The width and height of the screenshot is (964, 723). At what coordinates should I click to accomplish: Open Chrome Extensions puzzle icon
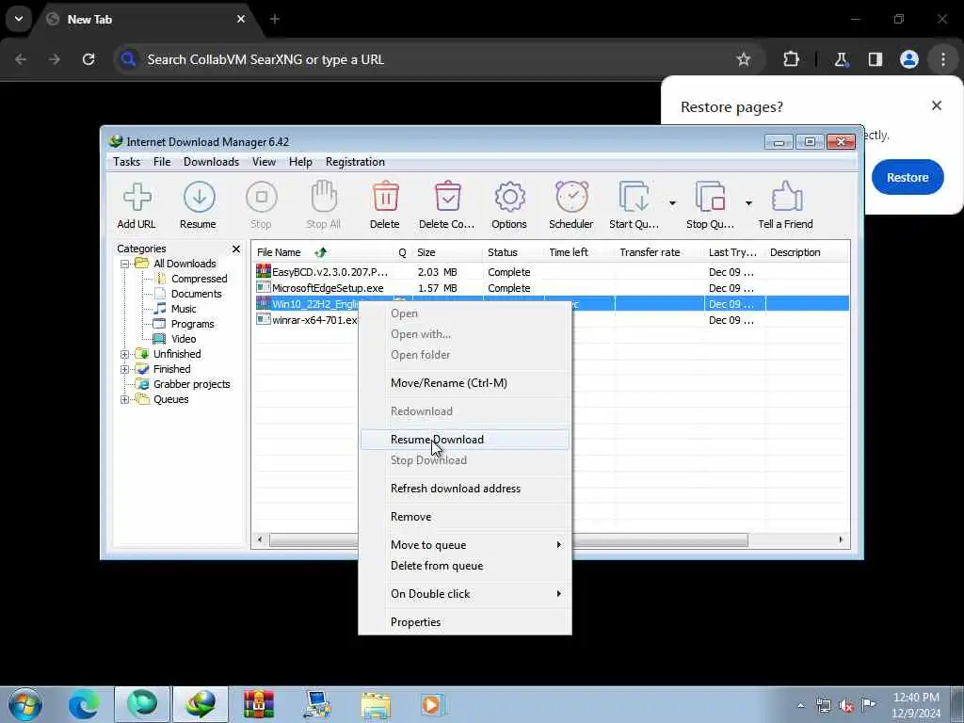pyautogui.click(x=791, y=59)
